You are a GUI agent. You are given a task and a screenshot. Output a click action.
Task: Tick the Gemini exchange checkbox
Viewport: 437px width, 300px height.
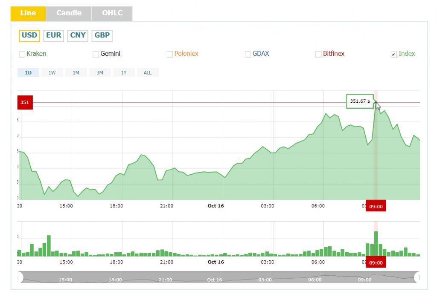tap(96, 54)
